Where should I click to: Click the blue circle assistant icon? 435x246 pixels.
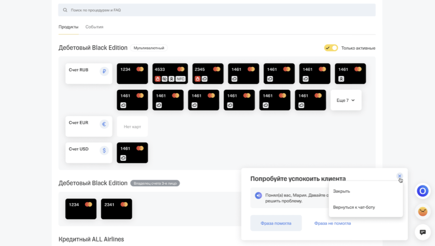(x=422, y=191)
